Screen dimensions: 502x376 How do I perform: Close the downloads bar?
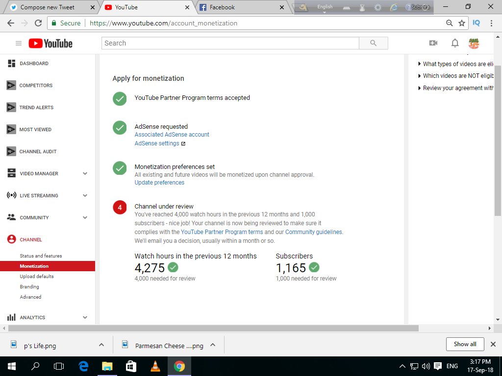[493, 344]
